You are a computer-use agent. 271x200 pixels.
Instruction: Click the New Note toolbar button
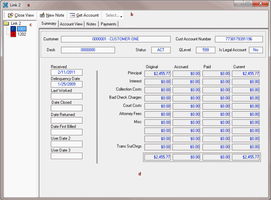click(52, 15)
